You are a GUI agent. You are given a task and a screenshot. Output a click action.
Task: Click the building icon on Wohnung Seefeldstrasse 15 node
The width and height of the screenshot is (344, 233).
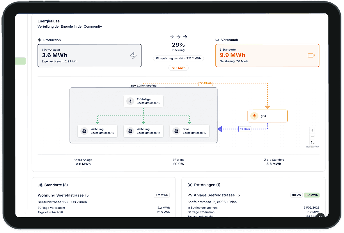tap(84, 131)
